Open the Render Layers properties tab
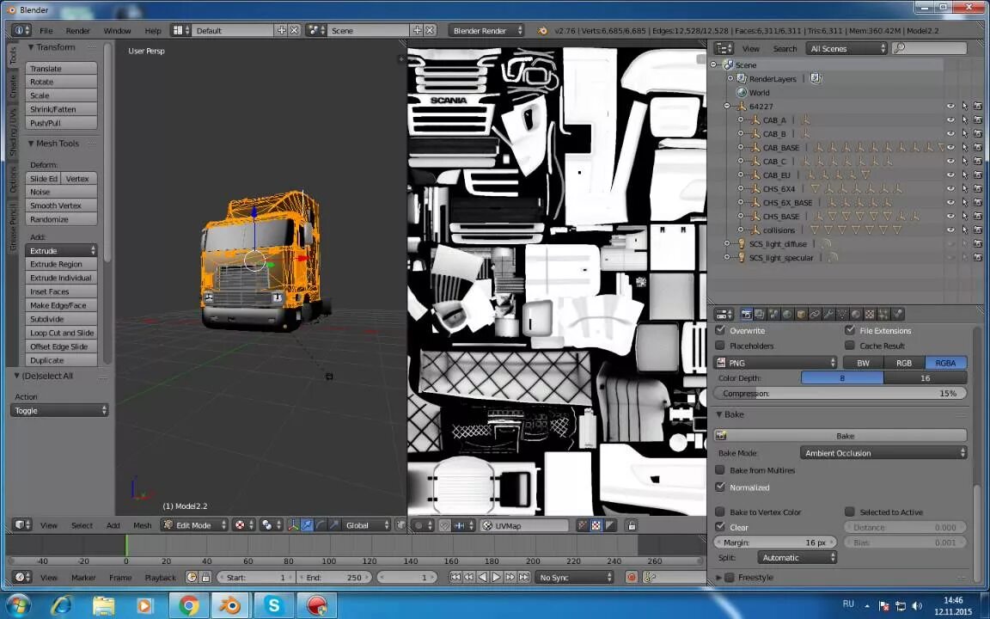990x619 pixels. 760,314
